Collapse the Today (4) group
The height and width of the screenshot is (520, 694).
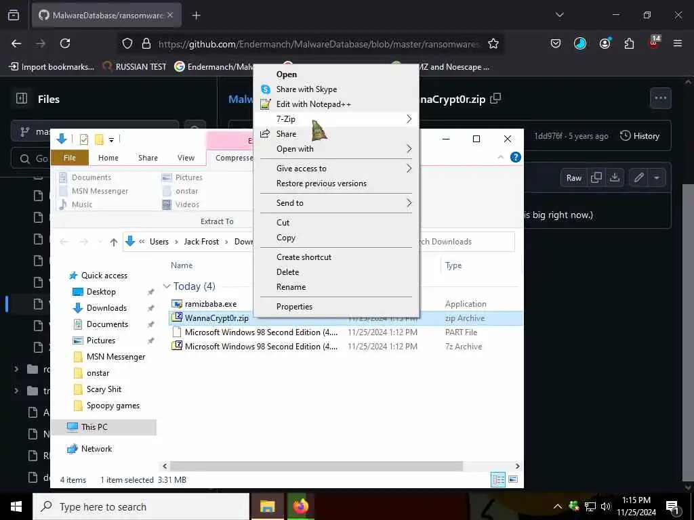[x=167, y=286]
